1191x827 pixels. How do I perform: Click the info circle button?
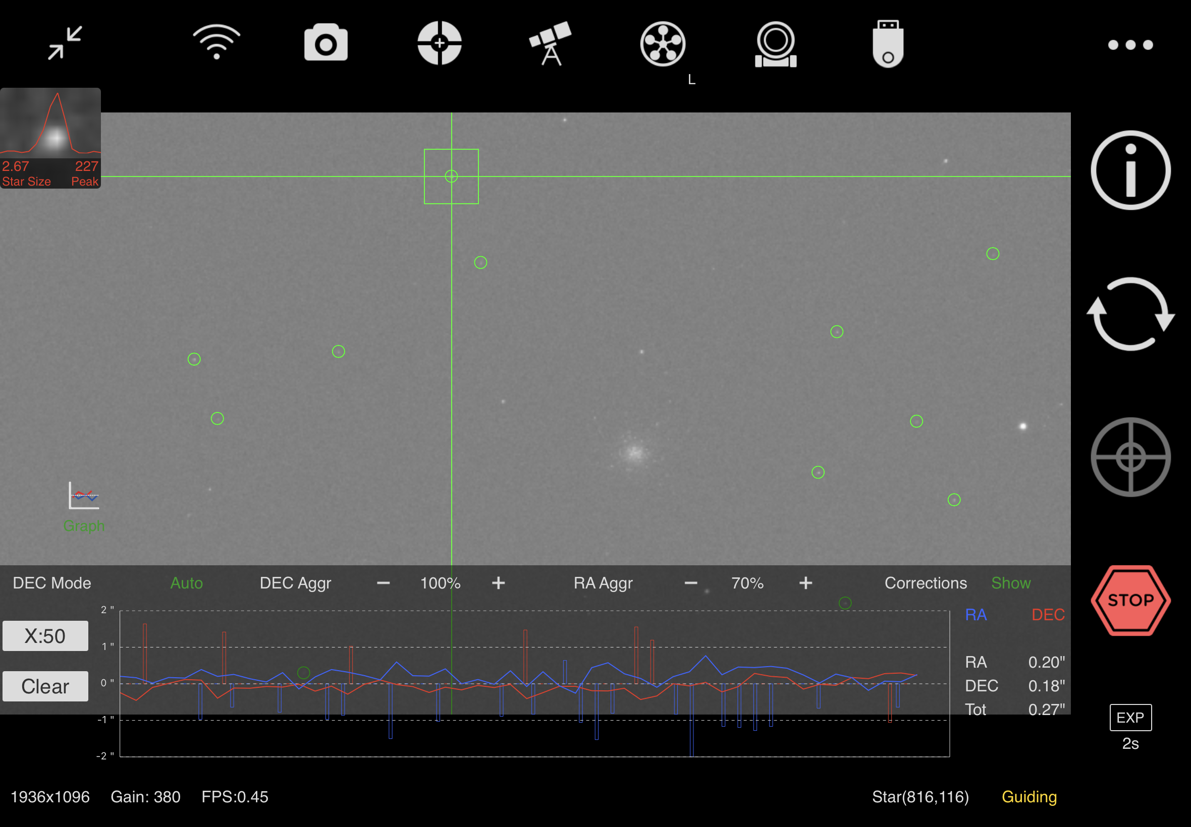(x=1130, y=170)
